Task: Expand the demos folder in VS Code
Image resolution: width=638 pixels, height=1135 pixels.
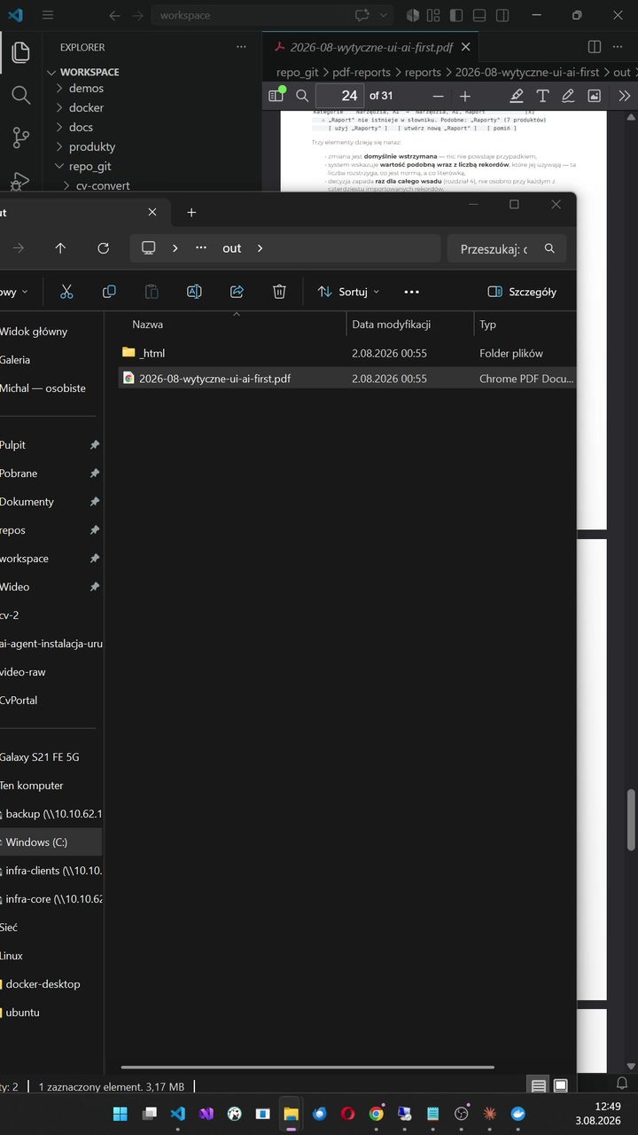Action: (x=86, y=88)
